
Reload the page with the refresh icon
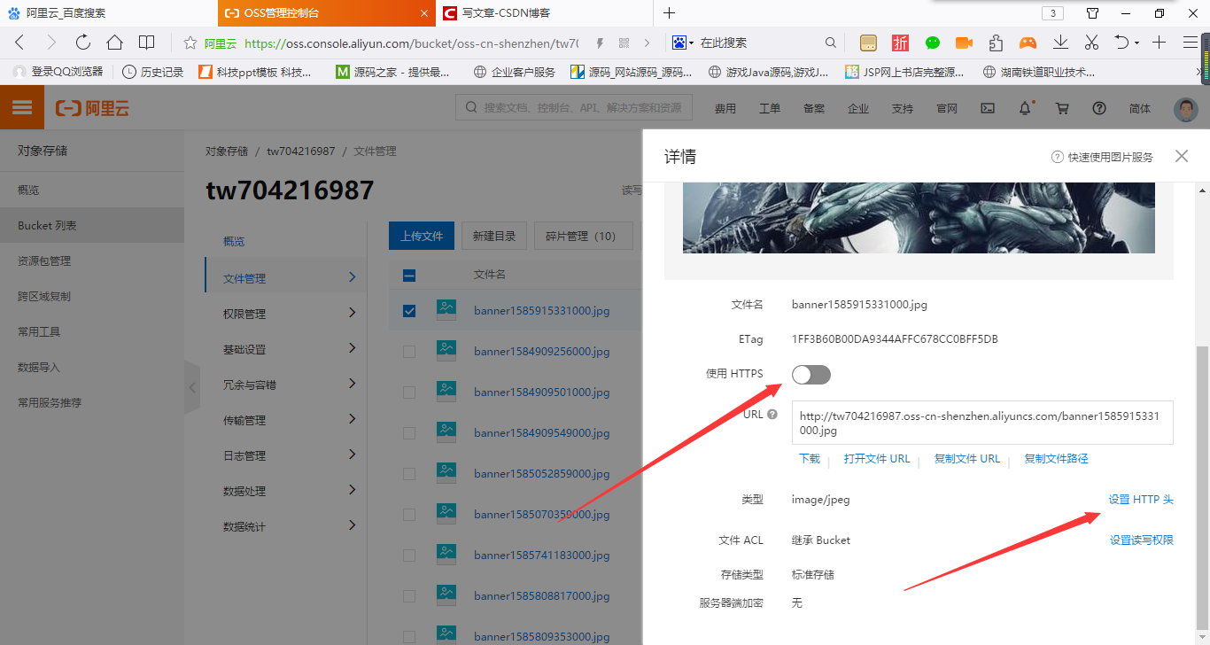coord(83,43)
